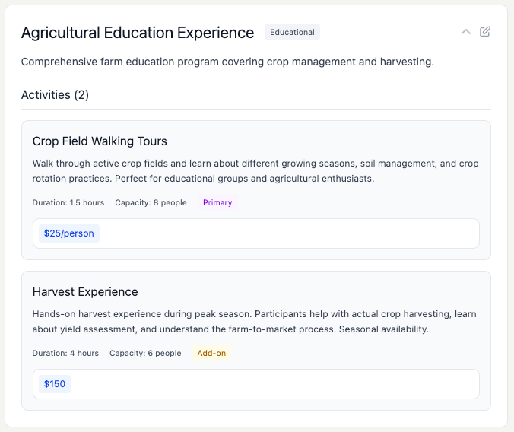Click the Agricultural Education Experience title
514x432 pixels.
pyautogui.click(x=138, y=33)
